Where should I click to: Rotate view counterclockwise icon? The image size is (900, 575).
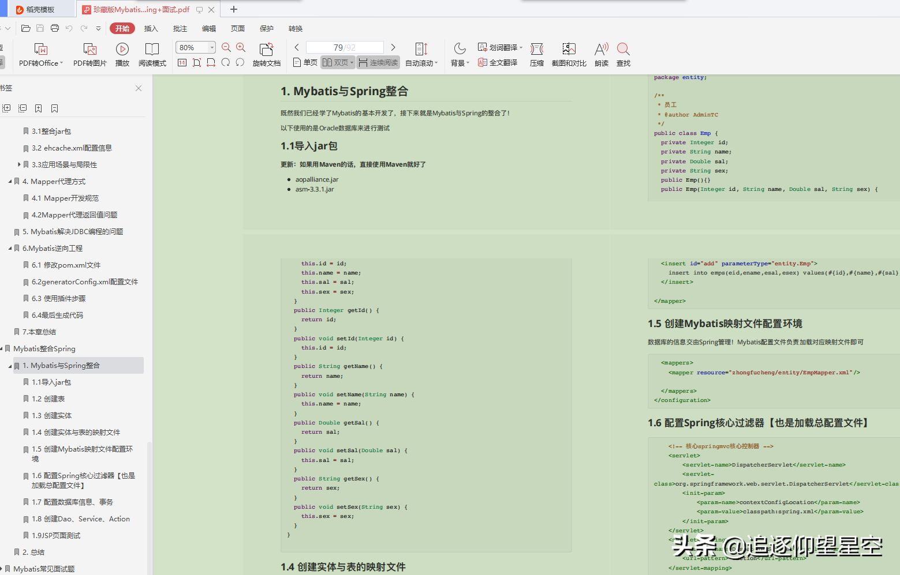[x=240, y=62]
